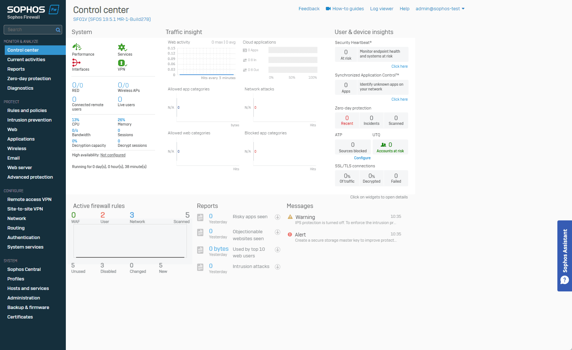This screenshot has height=350, width=572.
Task: Open Current activities in the sidebar
Action: pos(26,60)
